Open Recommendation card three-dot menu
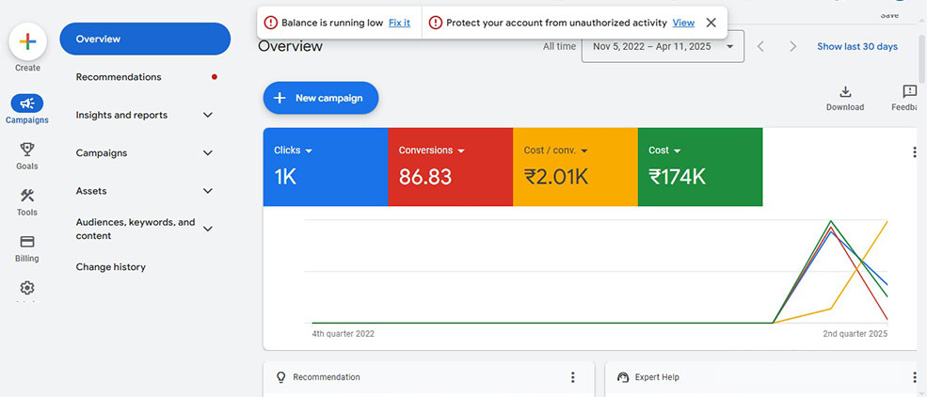Image resolution: width=927 pixels, height=397 pixels. point(572,377)
